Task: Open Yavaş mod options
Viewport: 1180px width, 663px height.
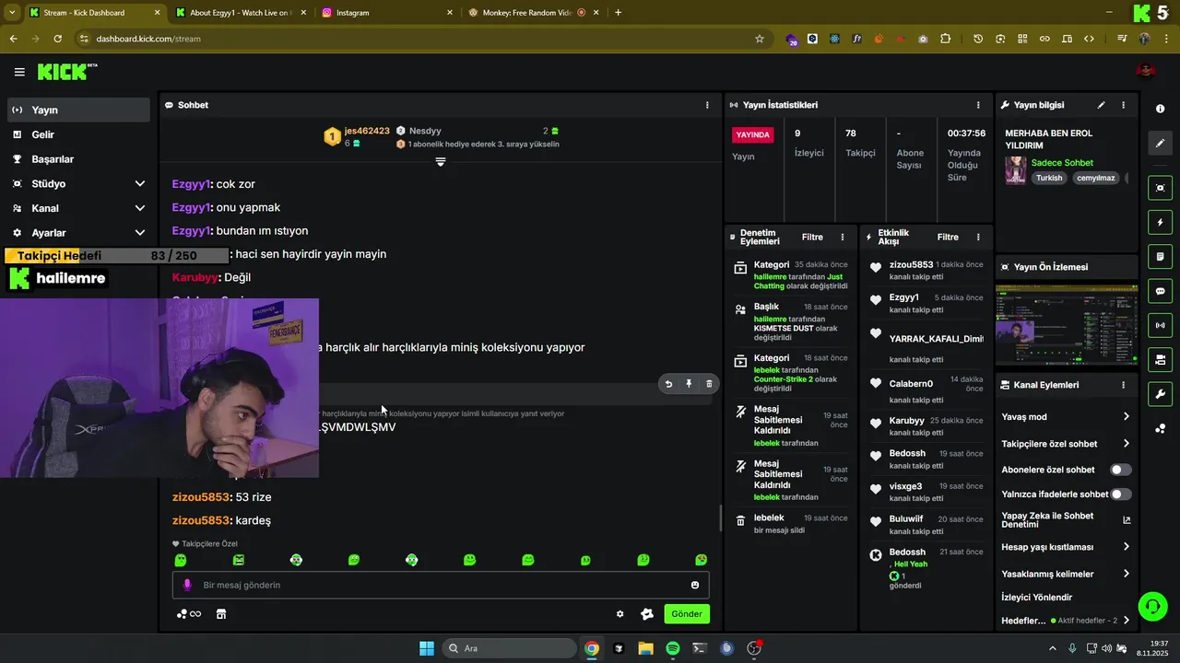Action: click(1066, 417)
